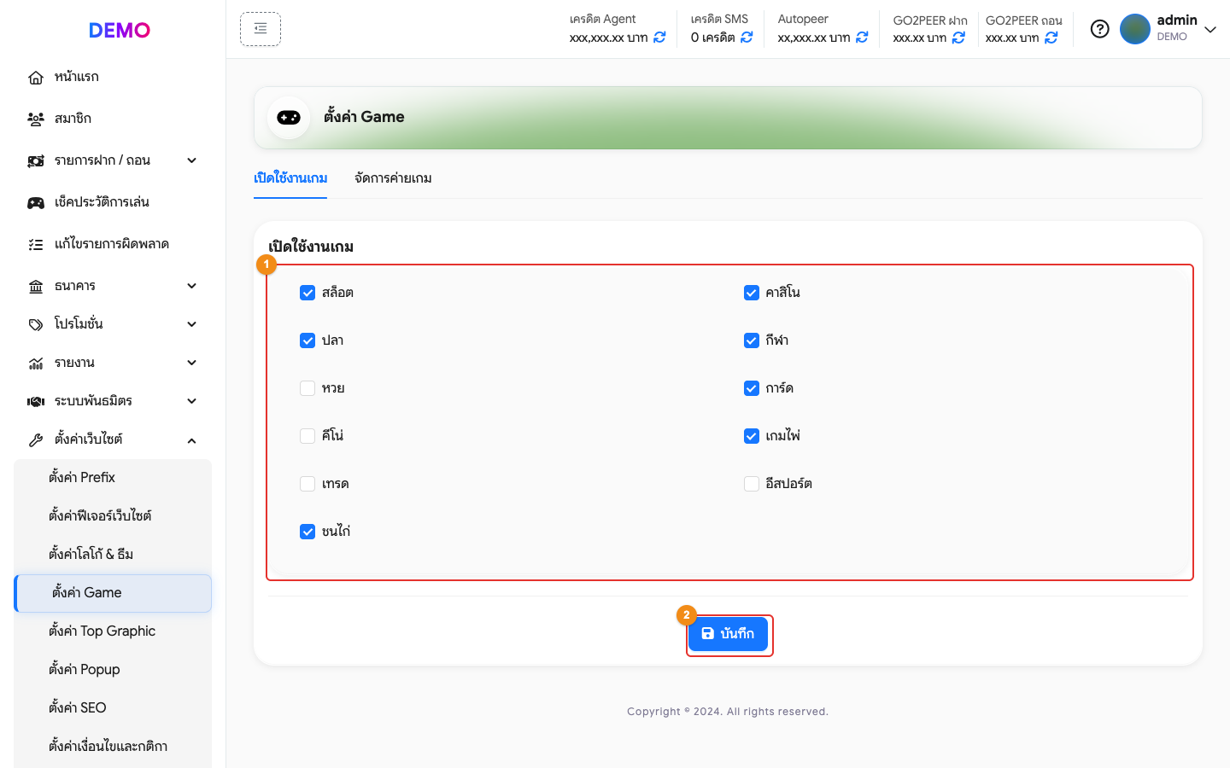The height and width of the screenshot is (768, 1230).
Task: Go to ตั้งค่า SEO page
Action: pyautogui.click(x=113, y=708)
